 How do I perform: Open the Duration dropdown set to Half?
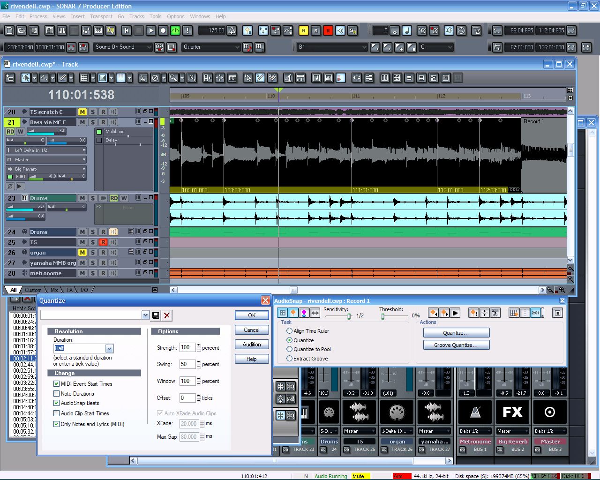click(x=109, y=348)
